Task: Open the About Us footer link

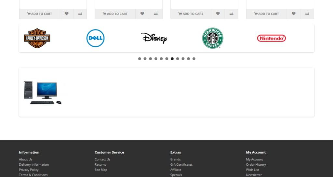Action: (25, 159)
